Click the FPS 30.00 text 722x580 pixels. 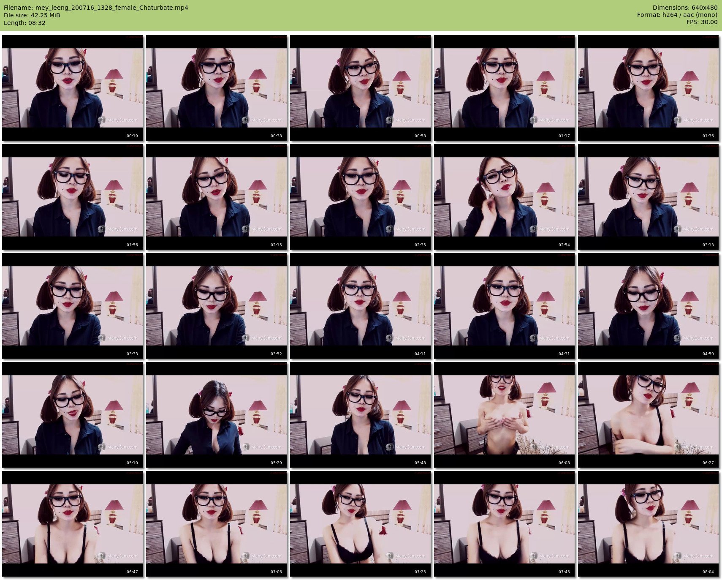point(702,22)
